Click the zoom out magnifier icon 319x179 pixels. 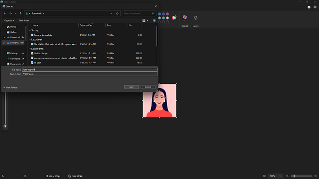(287, 176)
